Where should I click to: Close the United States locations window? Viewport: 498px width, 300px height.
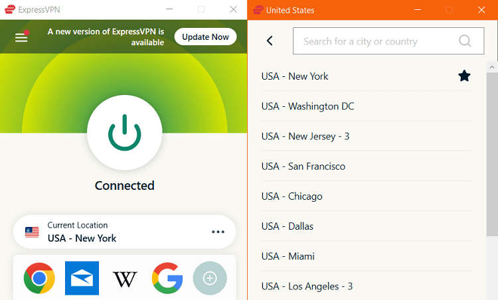(481, 10)
